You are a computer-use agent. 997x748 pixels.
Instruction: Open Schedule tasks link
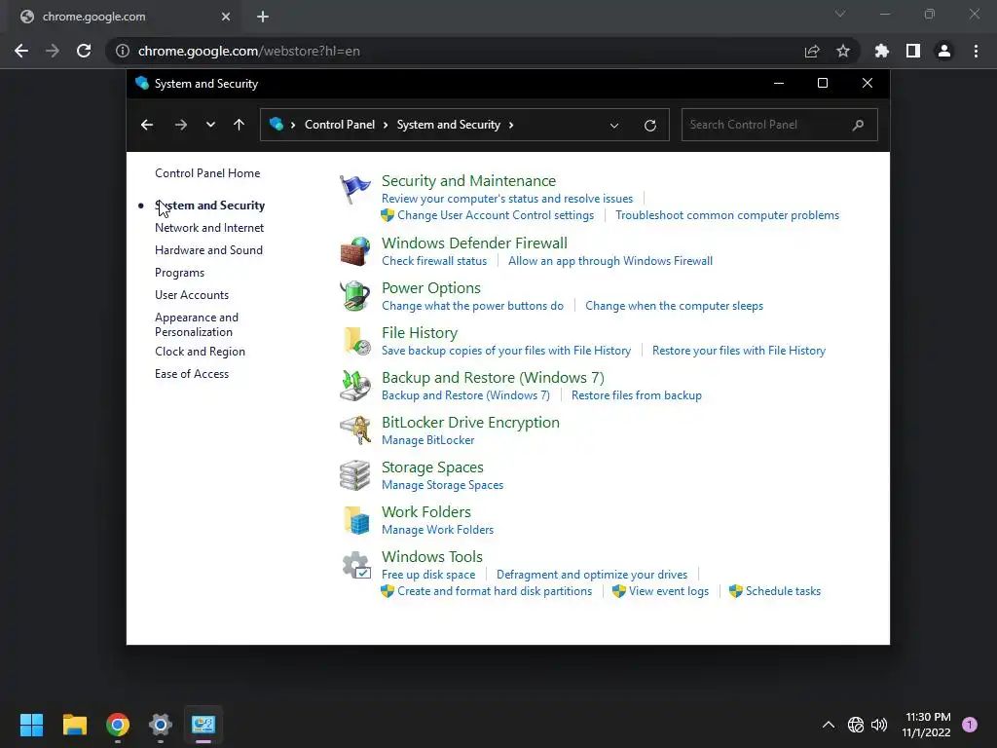[x=784, y=591]
